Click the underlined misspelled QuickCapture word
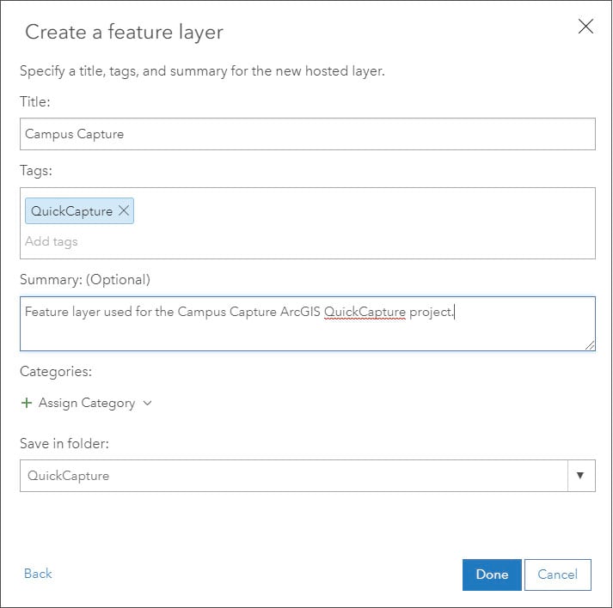 coord(365,312)
